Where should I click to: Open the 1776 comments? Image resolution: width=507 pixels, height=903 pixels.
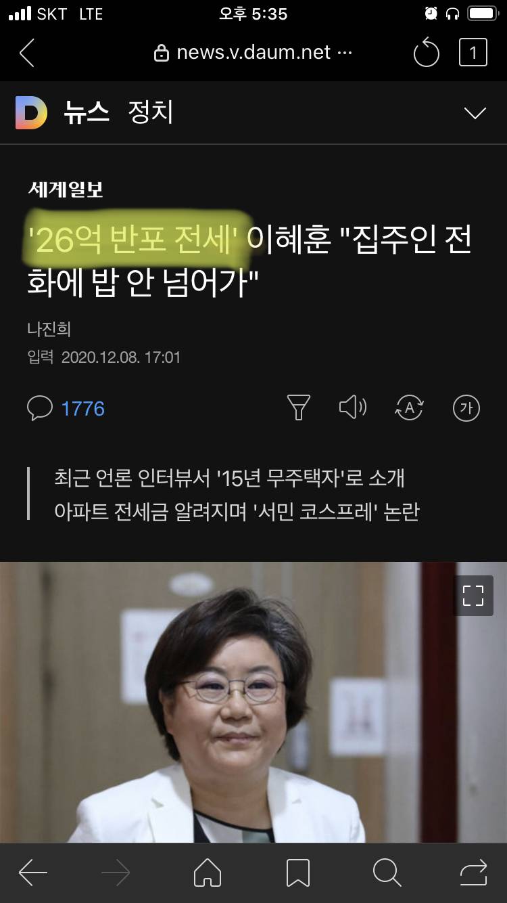83,408
